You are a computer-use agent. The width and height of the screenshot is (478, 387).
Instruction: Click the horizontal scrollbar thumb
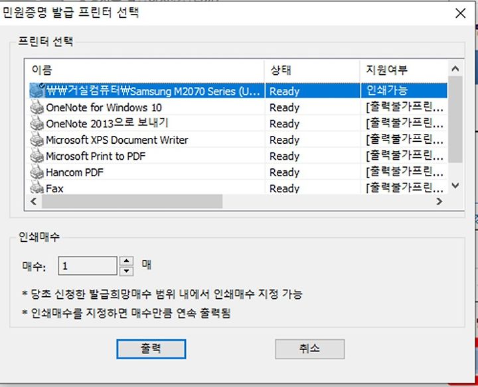pos(132,201)
